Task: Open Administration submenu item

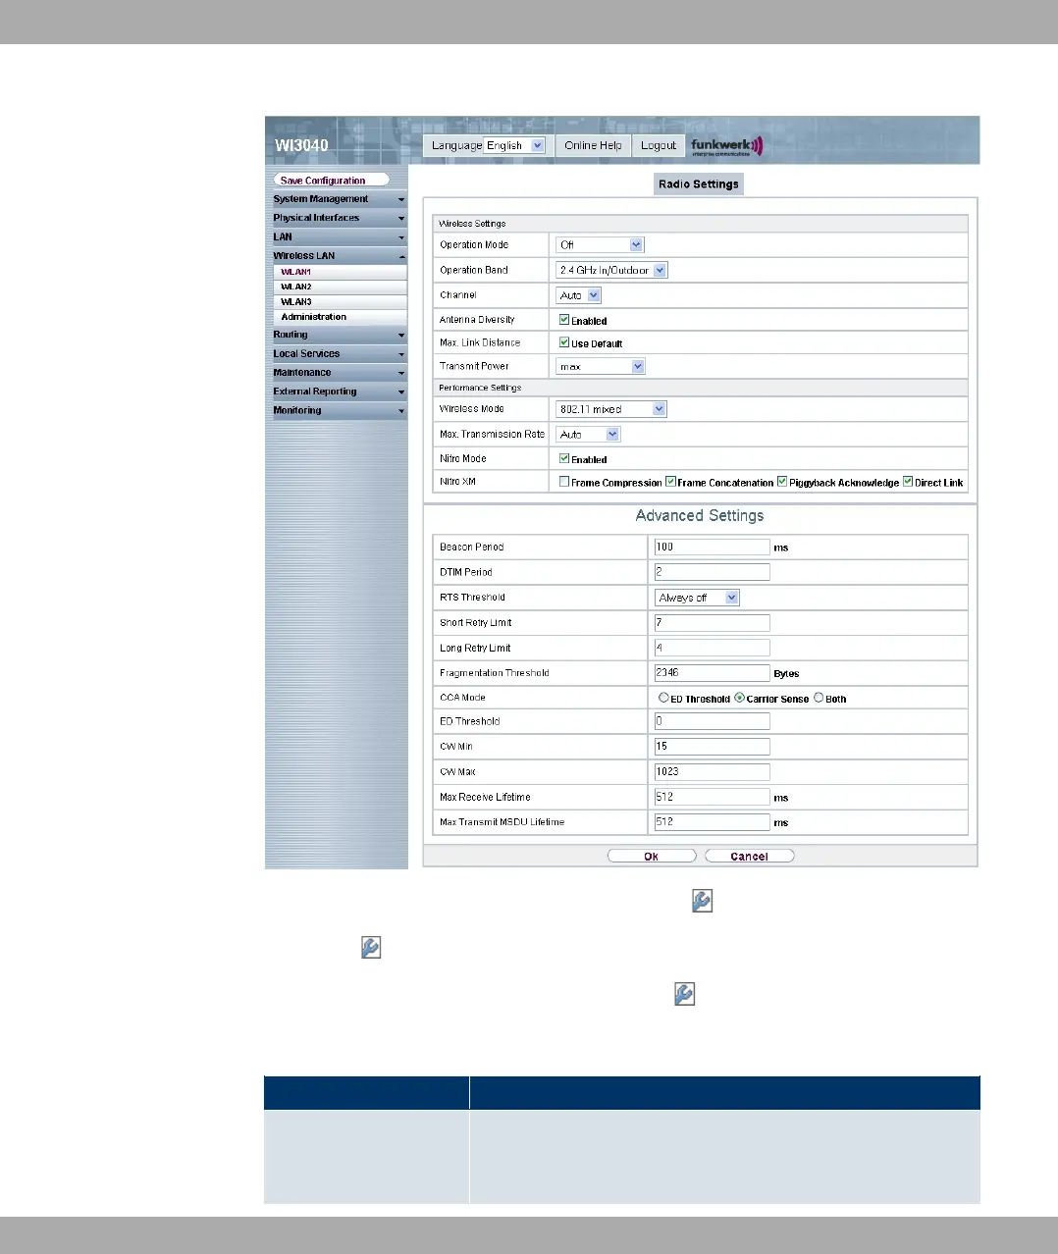Action: 341,317
